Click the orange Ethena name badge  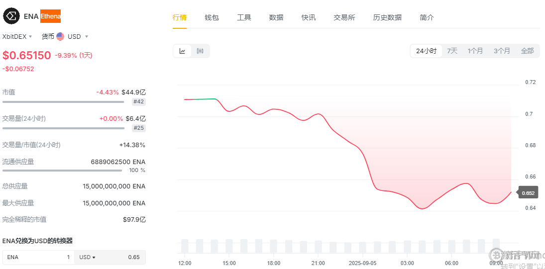pyautogui.click(x=50, y=16)
